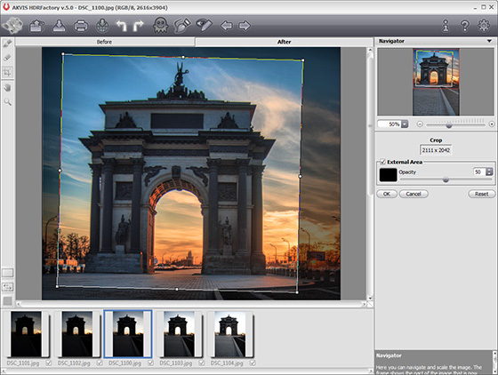Toggle checkbox for DSC_1100.jpg

(150, 363)
